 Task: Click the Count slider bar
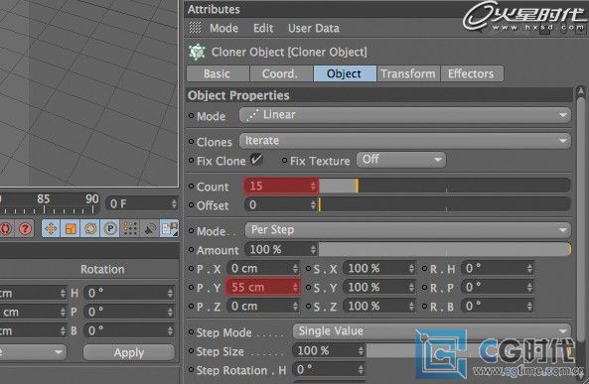click(445, 186)
